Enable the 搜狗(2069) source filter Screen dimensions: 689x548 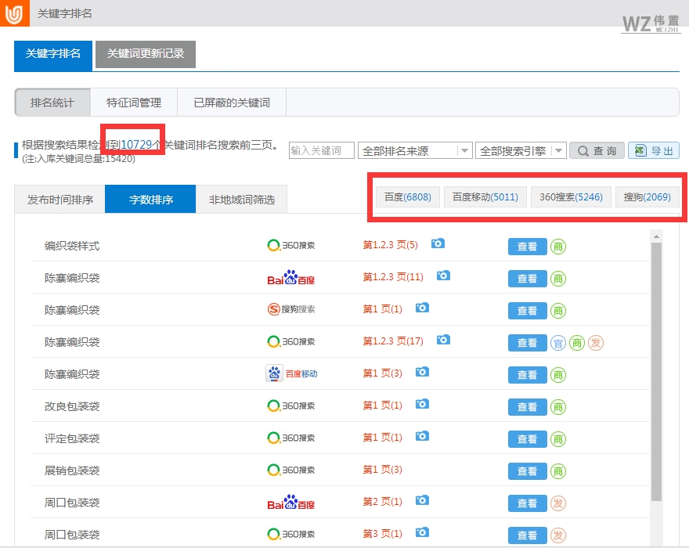tap(647, 196)
